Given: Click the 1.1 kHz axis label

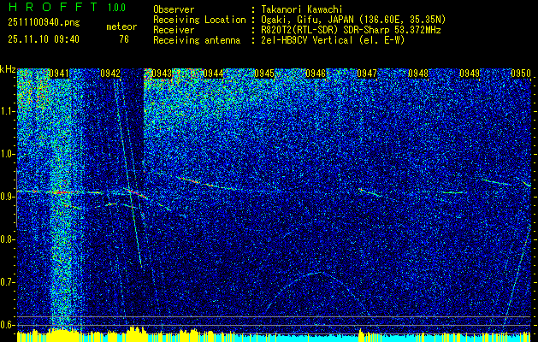Looking at the screenshot, I should point(7,111).
